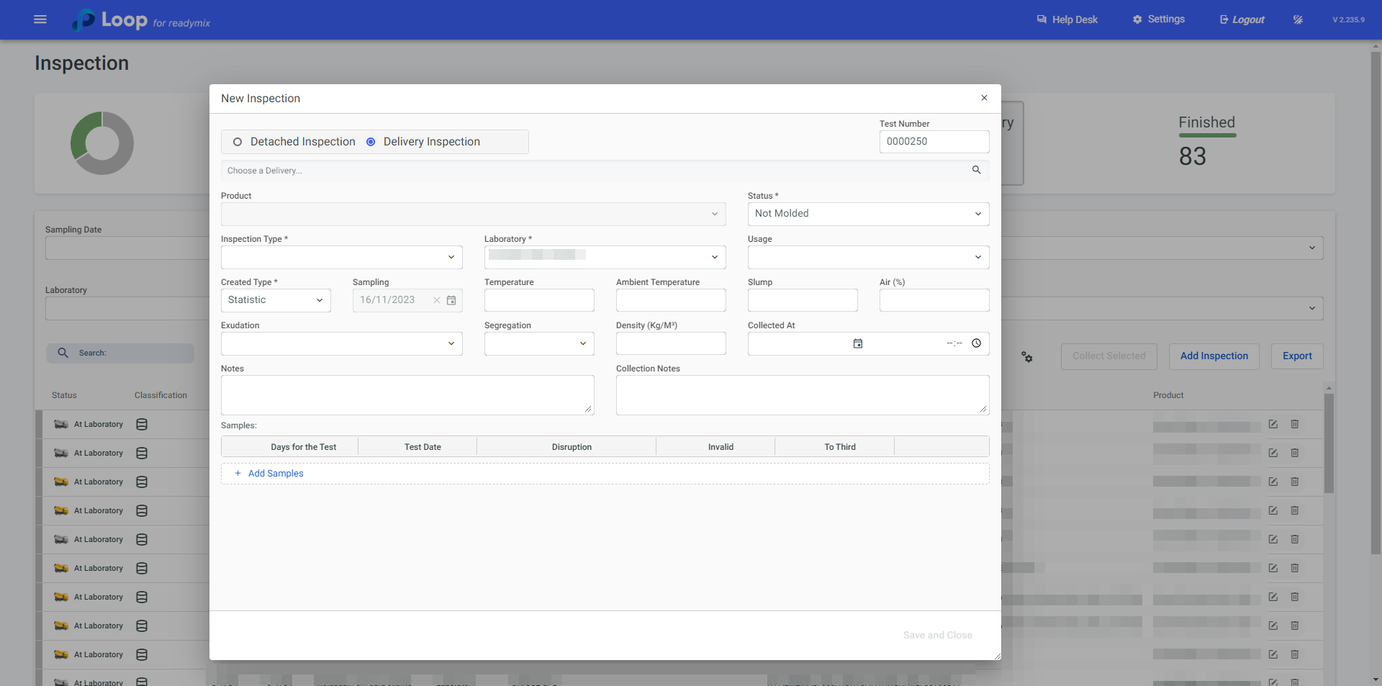
Task: Expand the Status dropdown showing Not Molded
Action: click(867, 214)
